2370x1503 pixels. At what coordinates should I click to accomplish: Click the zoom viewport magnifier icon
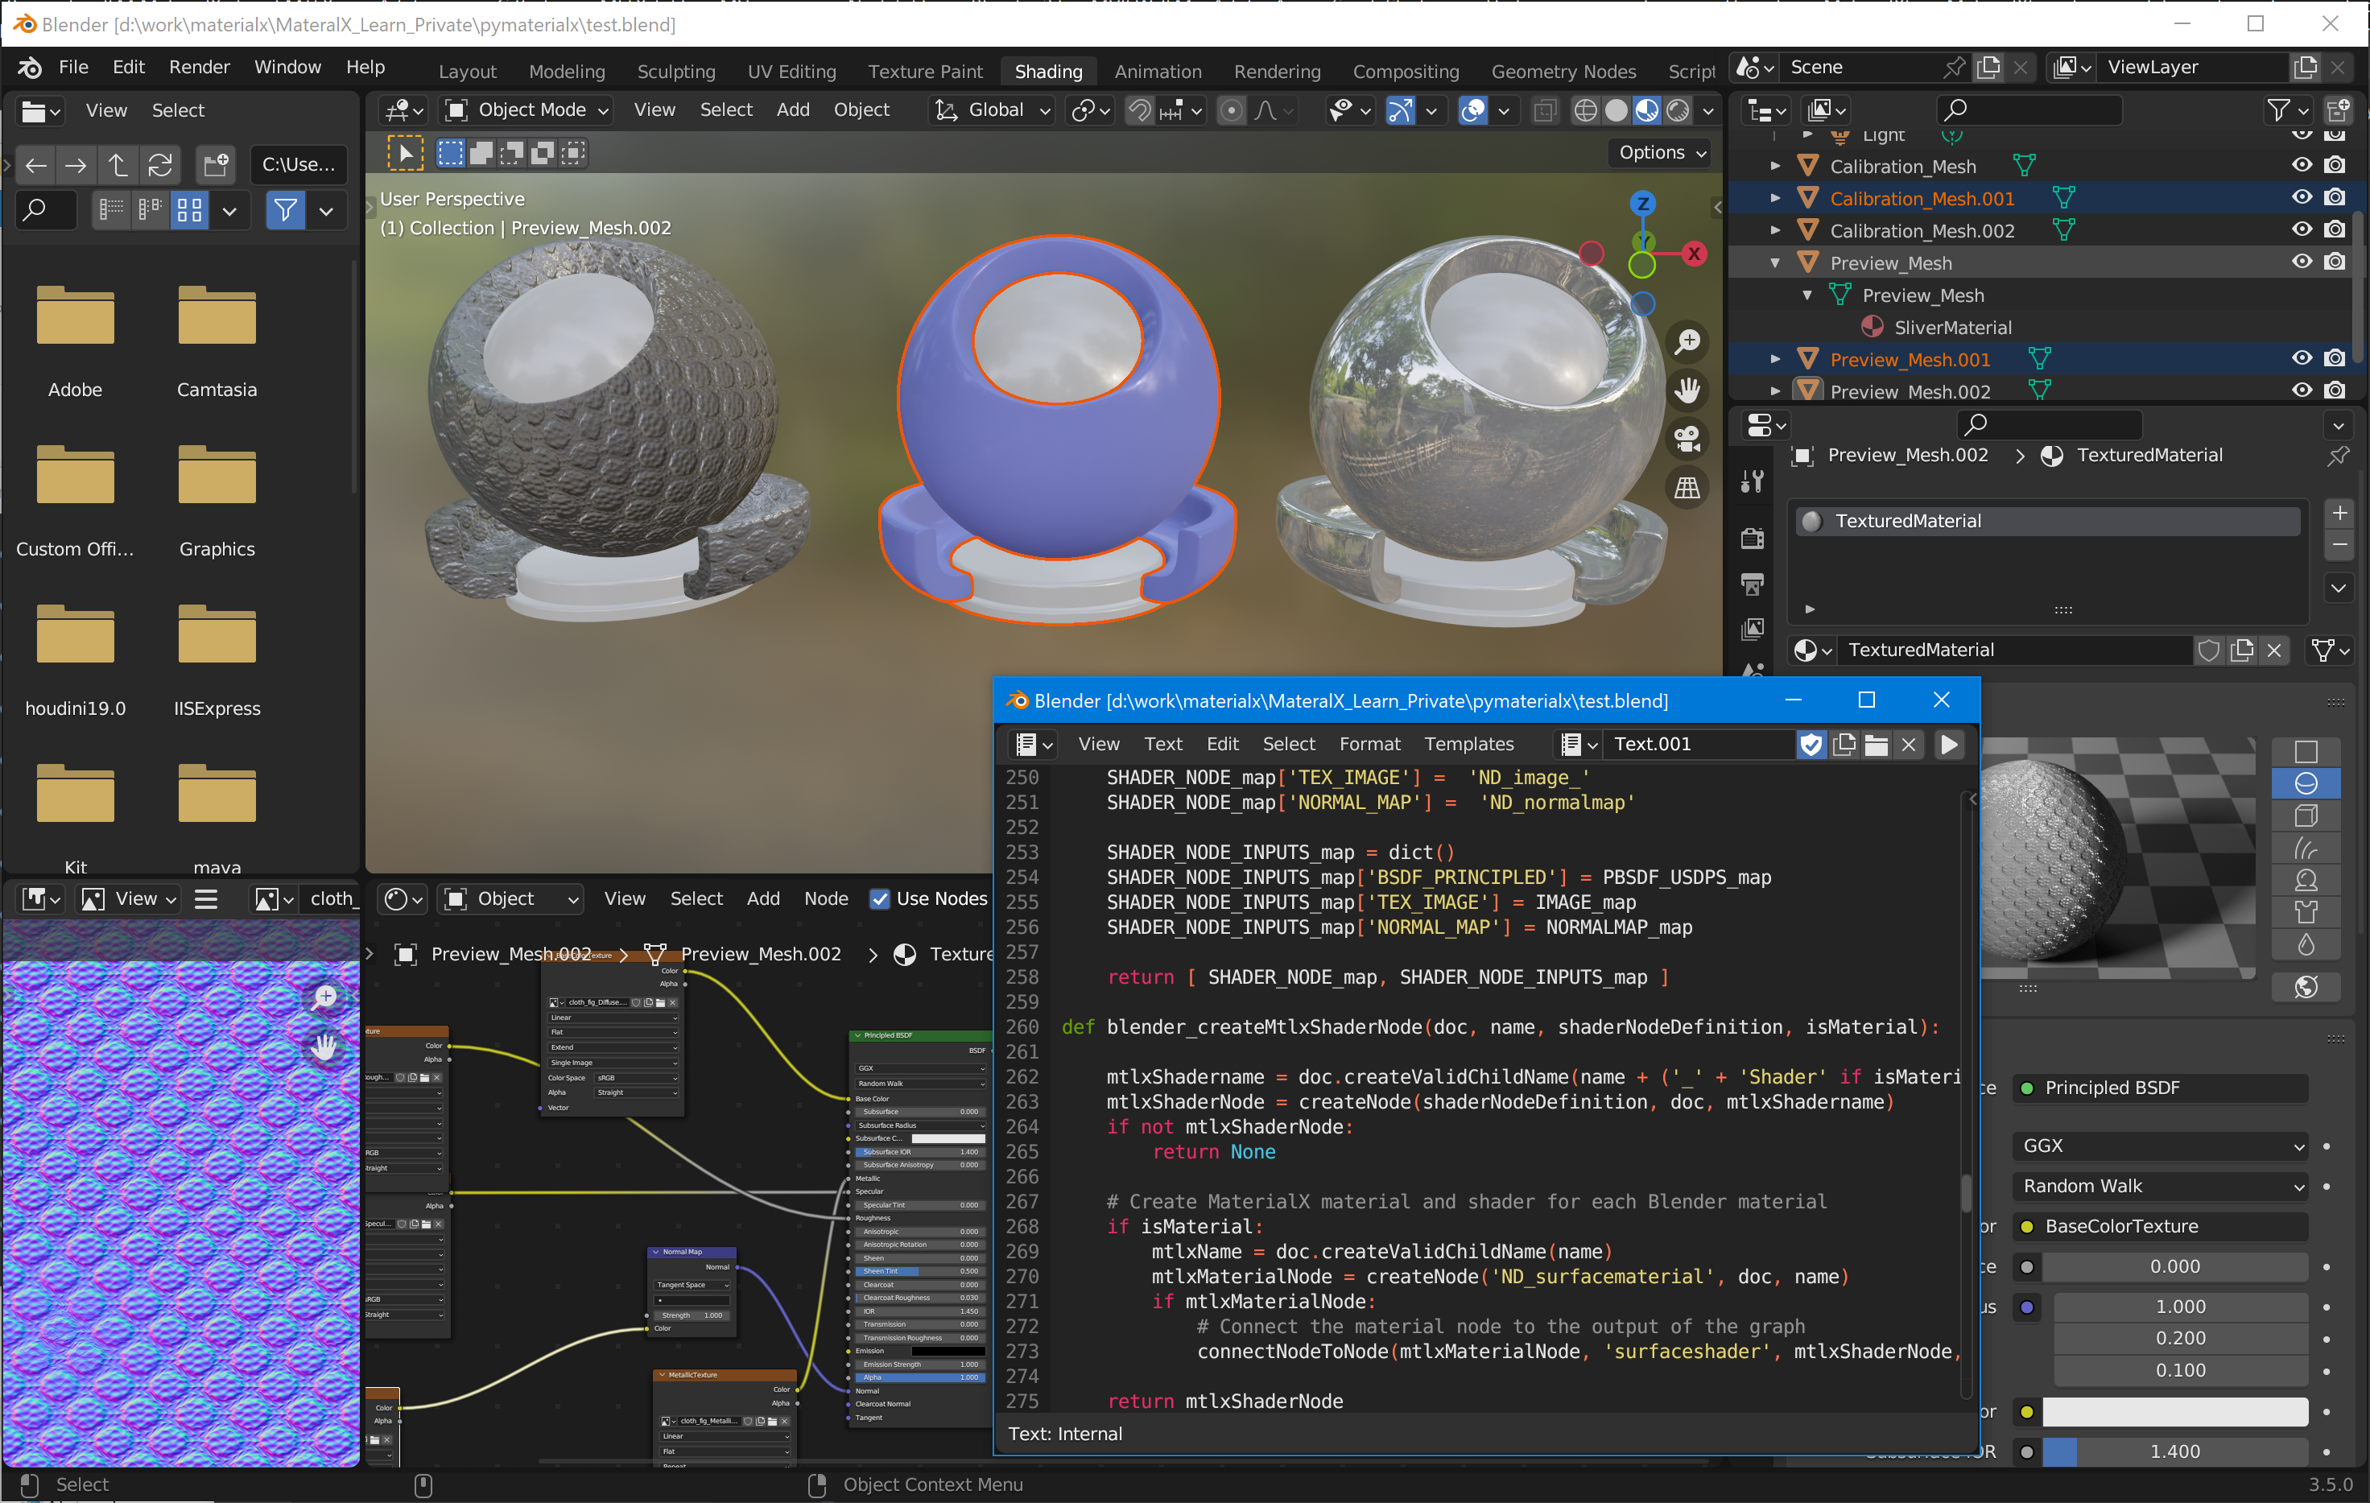[1688, 341]
